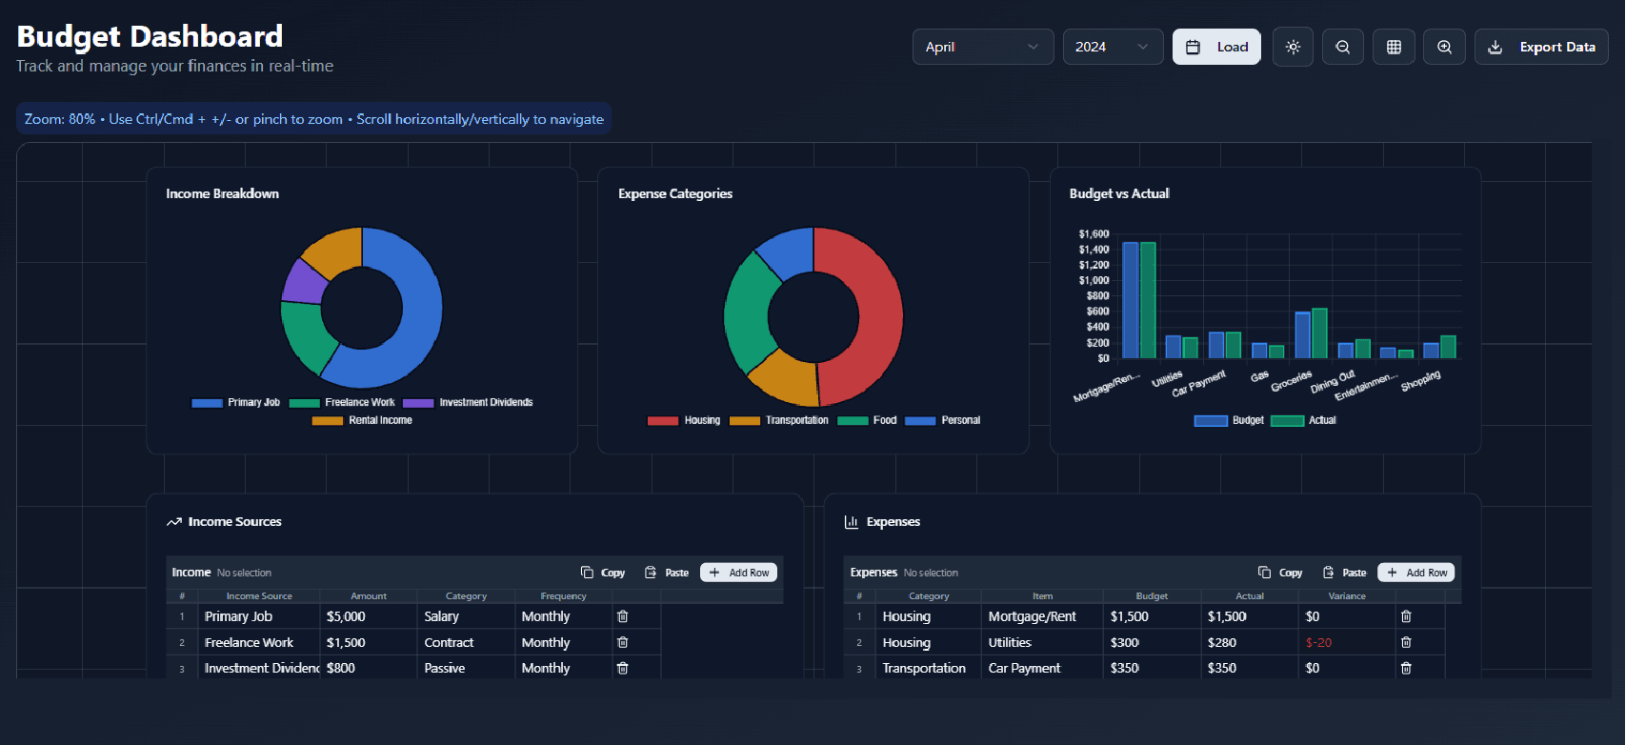The width and height of the screenshot is (1626, 745).
Task: Delete the Freelance Work income row
Action: (x=623, y=642)
